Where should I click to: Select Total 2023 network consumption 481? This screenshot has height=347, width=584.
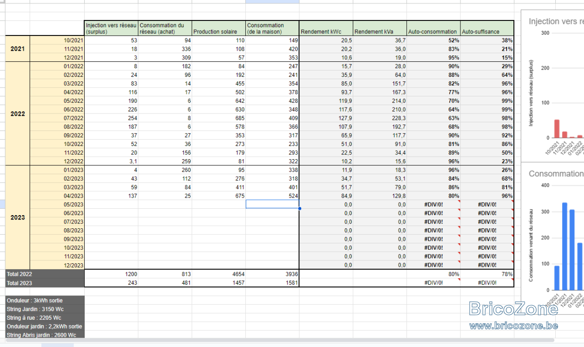click(x=165, y=283)
